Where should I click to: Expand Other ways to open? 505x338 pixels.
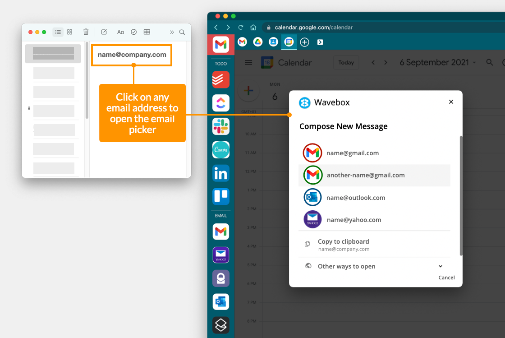(x=374, y=266)
